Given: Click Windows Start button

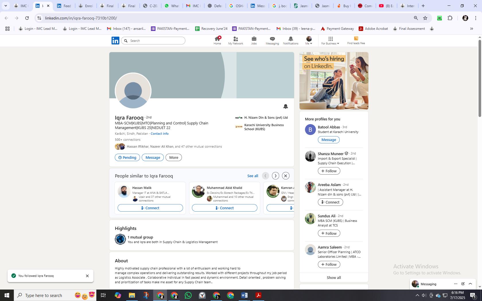Looking at the screenshot, I should (x=7, y=295).
